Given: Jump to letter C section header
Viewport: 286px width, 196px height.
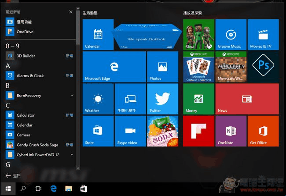Looking at the screenshot, I should [8, 105].
